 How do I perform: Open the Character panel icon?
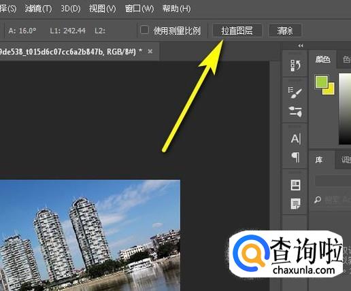point(296,139)
